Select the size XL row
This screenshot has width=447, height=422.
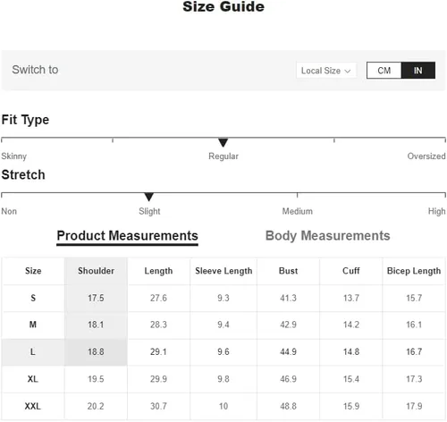pyautogui.click(x=223, y=379)
